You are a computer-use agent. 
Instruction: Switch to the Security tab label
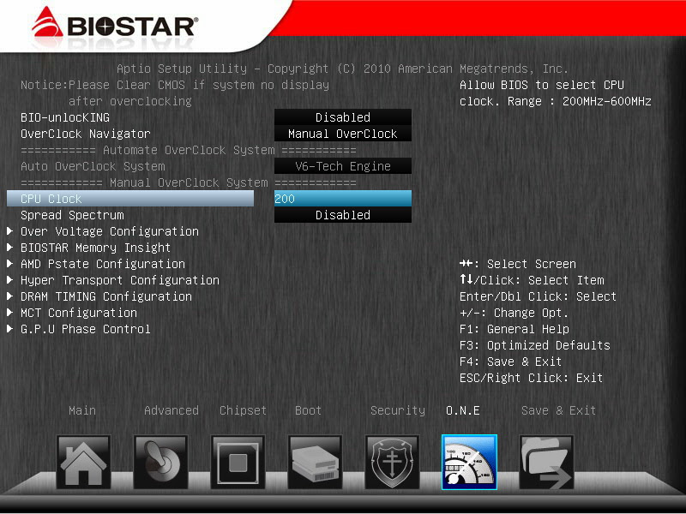pyautogui.click(x=398, y=410)
